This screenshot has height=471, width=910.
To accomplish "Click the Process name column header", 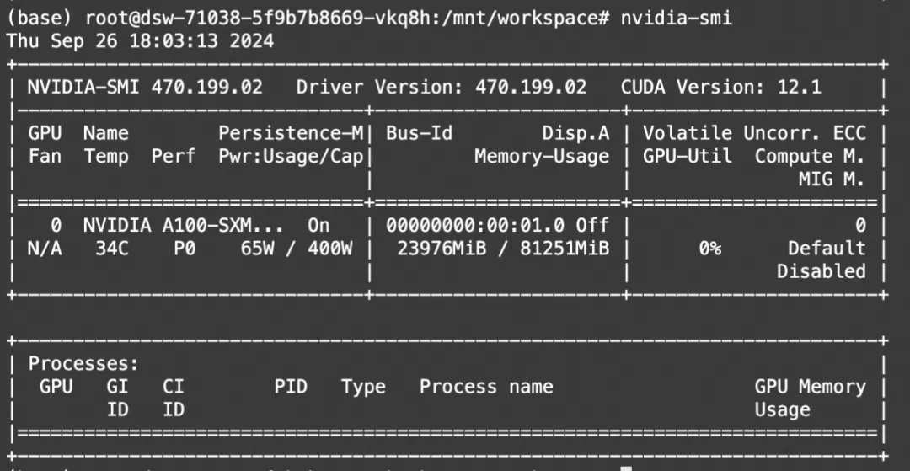I will coord(486,387).
